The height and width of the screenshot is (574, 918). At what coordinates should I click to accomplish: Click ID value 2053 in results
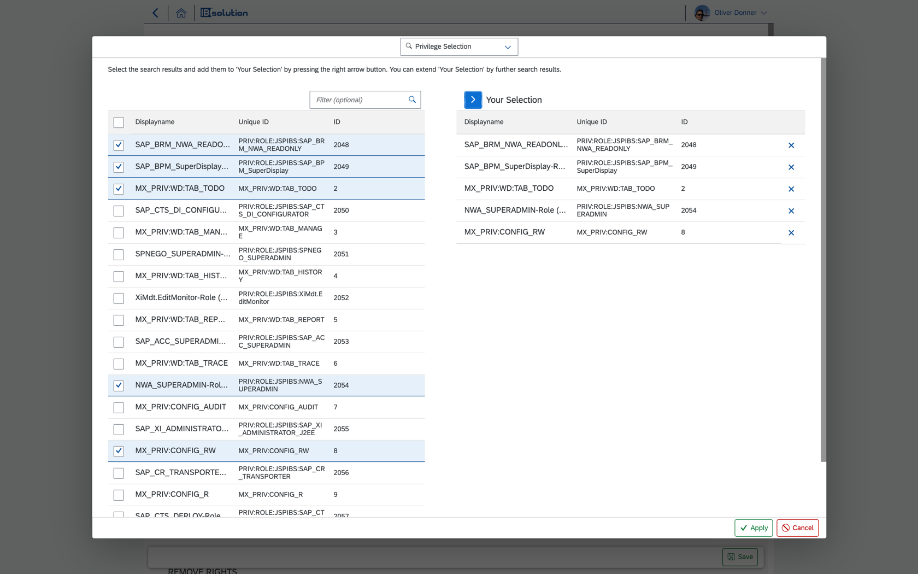341,342
